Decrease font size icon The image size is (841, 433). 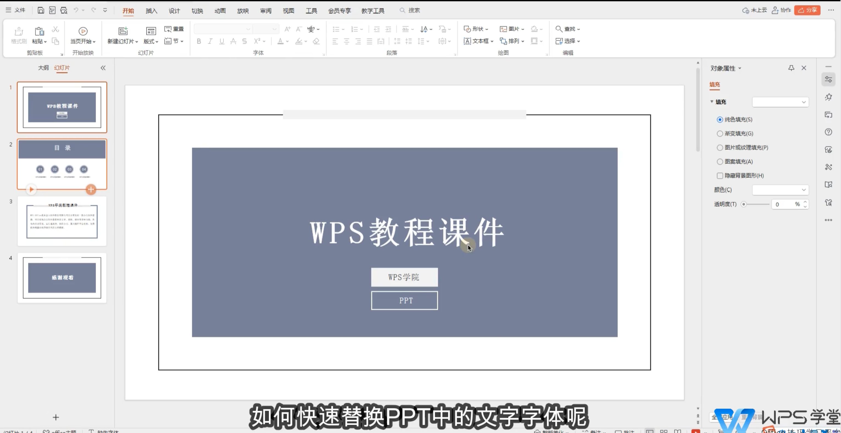[x=299, y=29]
